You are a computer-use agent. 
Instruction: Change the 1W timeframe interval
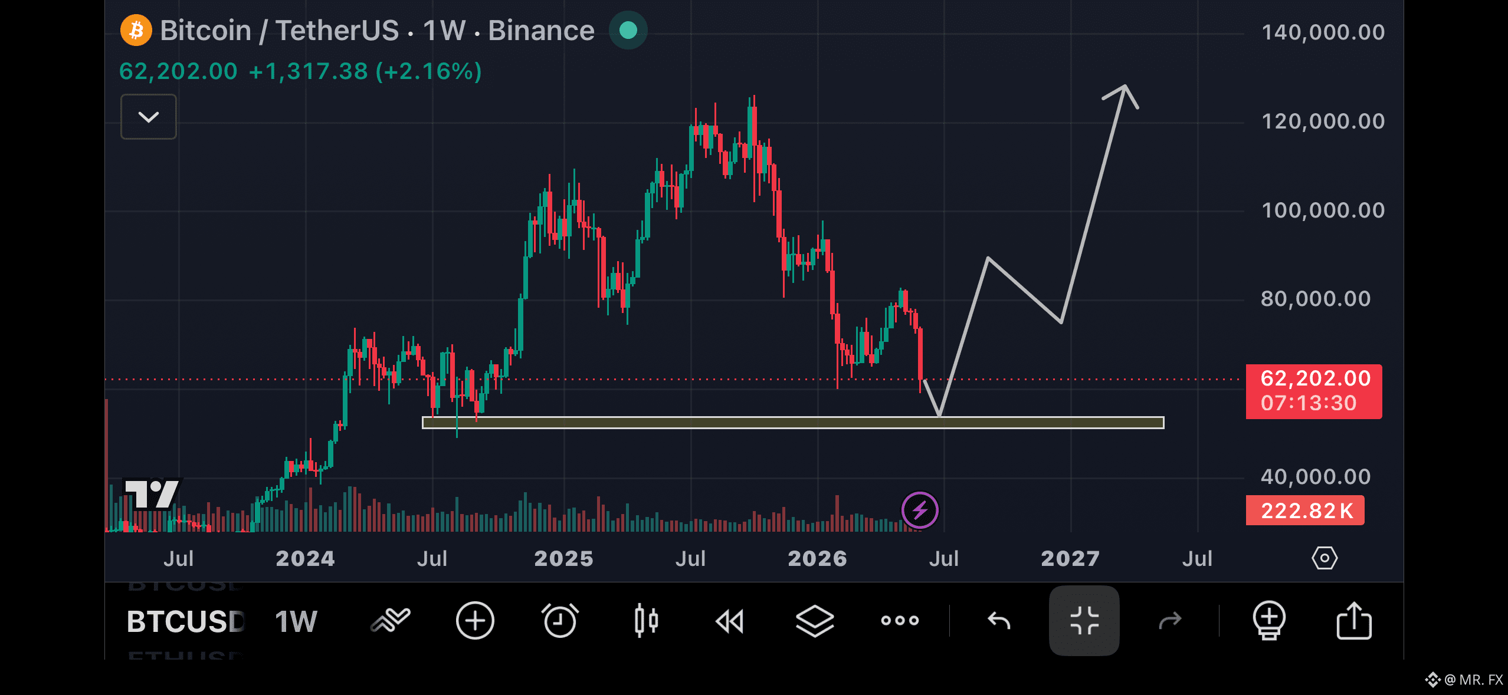(x=296, y=621)
